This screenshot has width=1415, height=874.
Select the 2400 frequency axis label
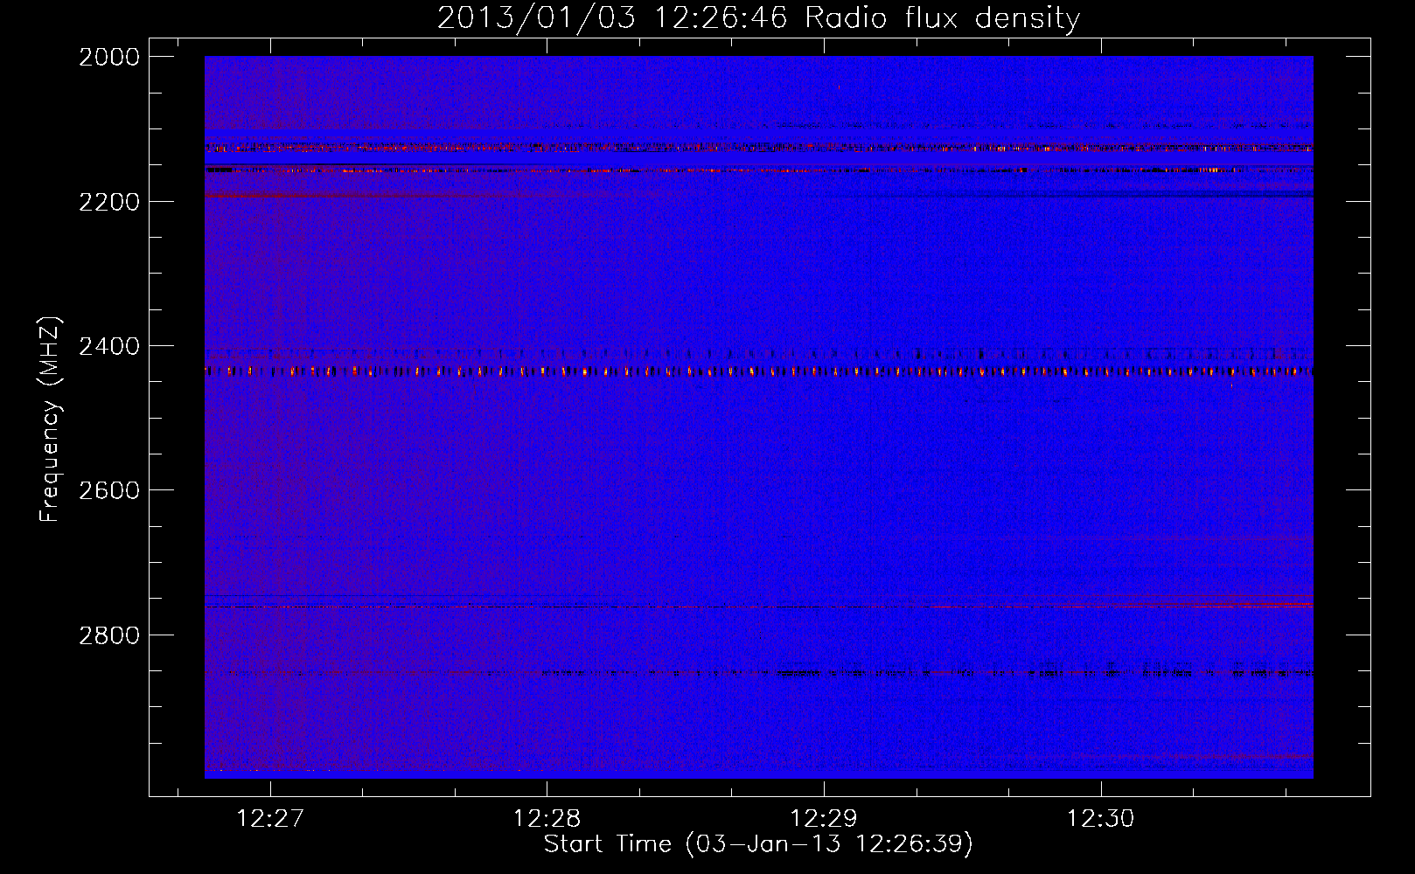(109, 347)
